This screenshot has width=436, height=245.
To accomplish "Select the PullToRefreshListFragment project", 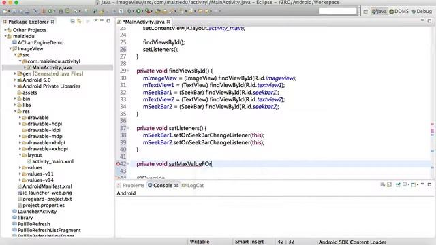I will click(49, 230).
